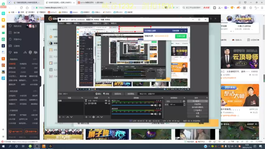The image size is (265, 149).
Task: Adjust mic/Aux volume slider
Action: [x=132, y=105]
